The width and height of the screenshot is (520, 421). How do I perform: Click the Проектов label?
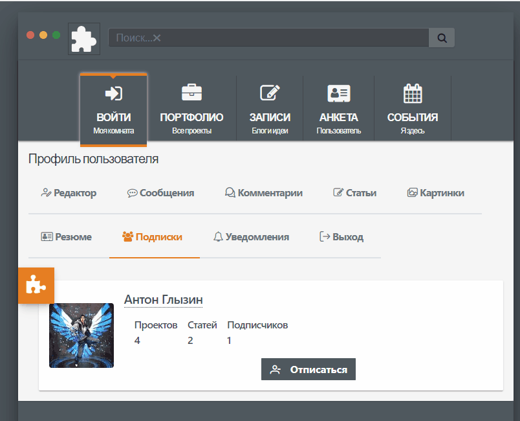coord(156,325)
